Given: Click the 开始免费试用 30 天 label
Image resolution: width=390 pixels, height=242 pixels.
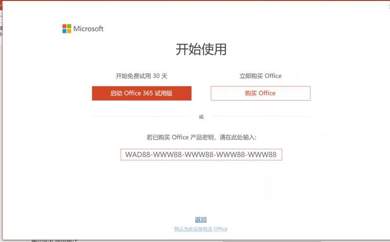Looking at the screenshot, I should [141, 76].
